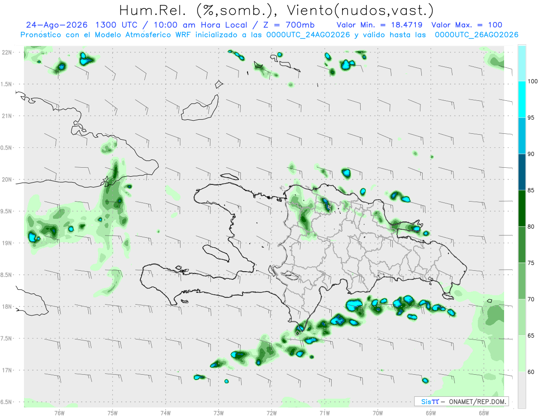Select the blue 90–95 legend swatch

(522, 136)
